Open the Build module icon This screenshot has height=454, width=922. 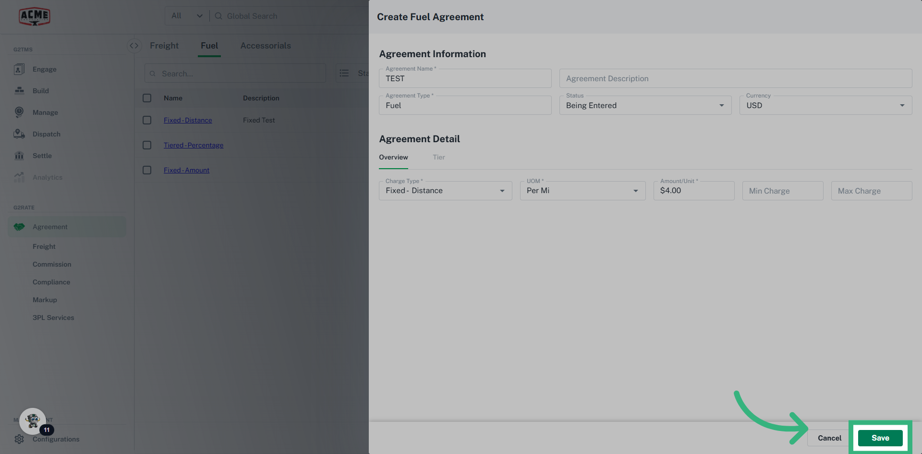tap(19, 91)
